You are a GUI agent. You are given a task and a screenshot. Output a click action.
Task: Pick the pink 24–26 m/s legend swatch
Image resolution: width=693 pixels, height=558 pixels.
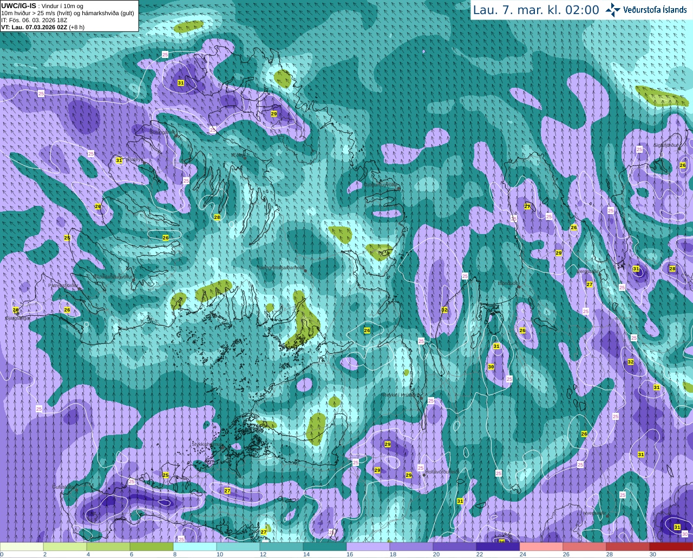(541, 547)
